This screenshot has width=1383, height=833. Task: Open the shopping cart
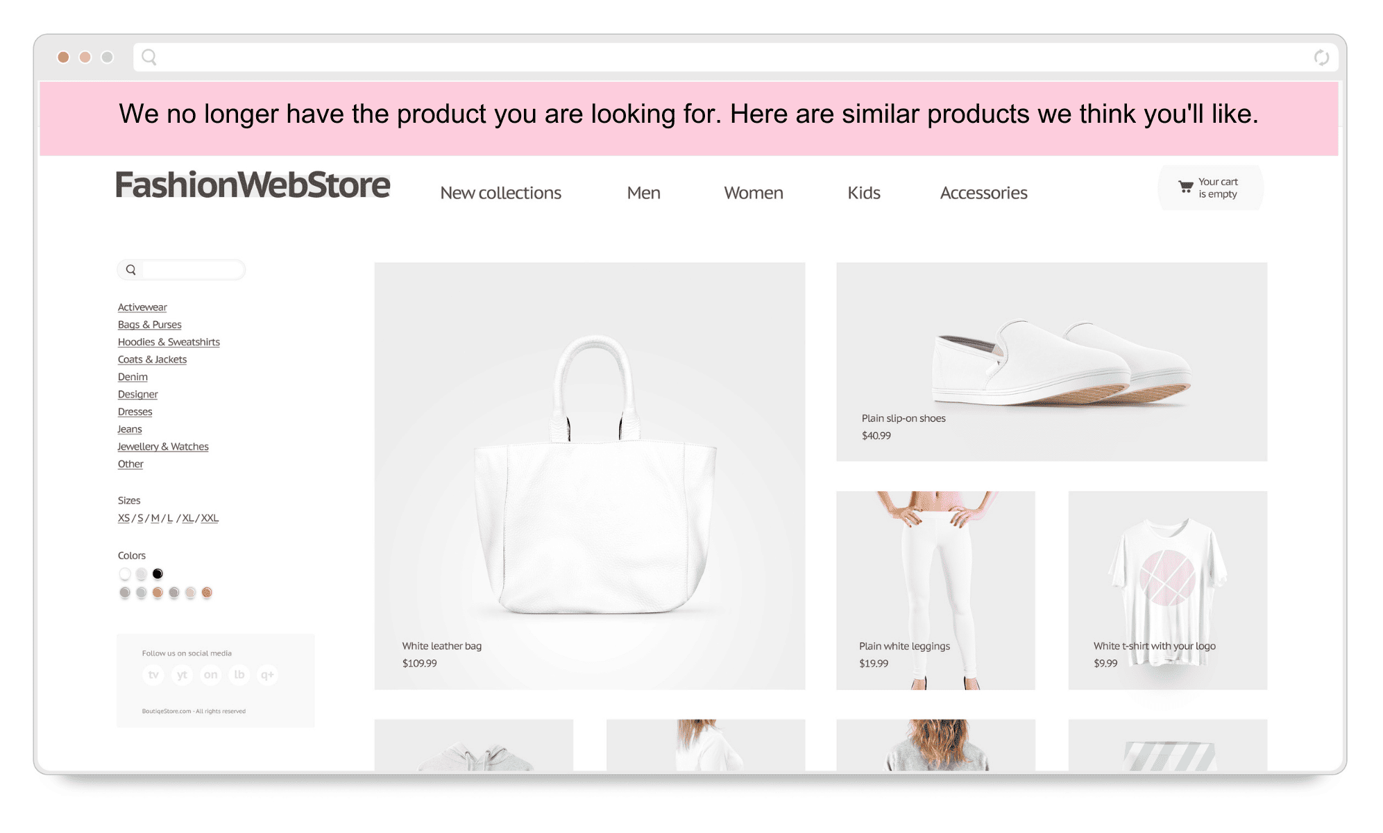click(1210, 187)
